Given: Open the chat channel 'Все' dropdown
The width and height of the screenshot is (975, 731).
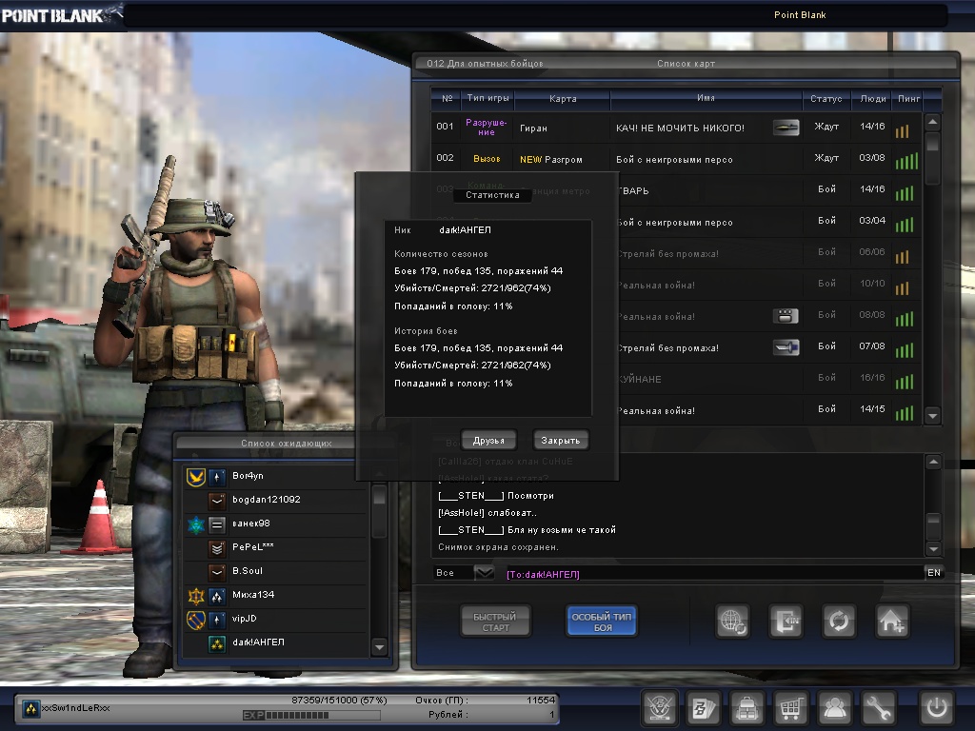Looking at the screenshot, I should (484, 572).
